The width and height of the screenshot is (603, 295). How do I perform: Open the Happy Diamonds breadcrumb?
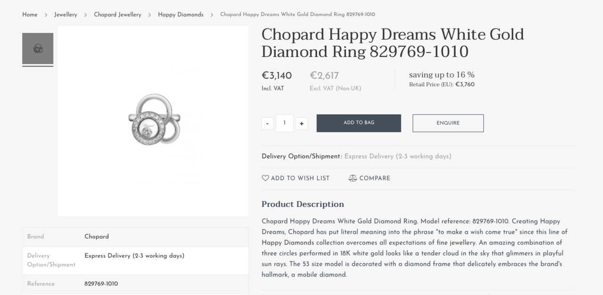[180, 15]
